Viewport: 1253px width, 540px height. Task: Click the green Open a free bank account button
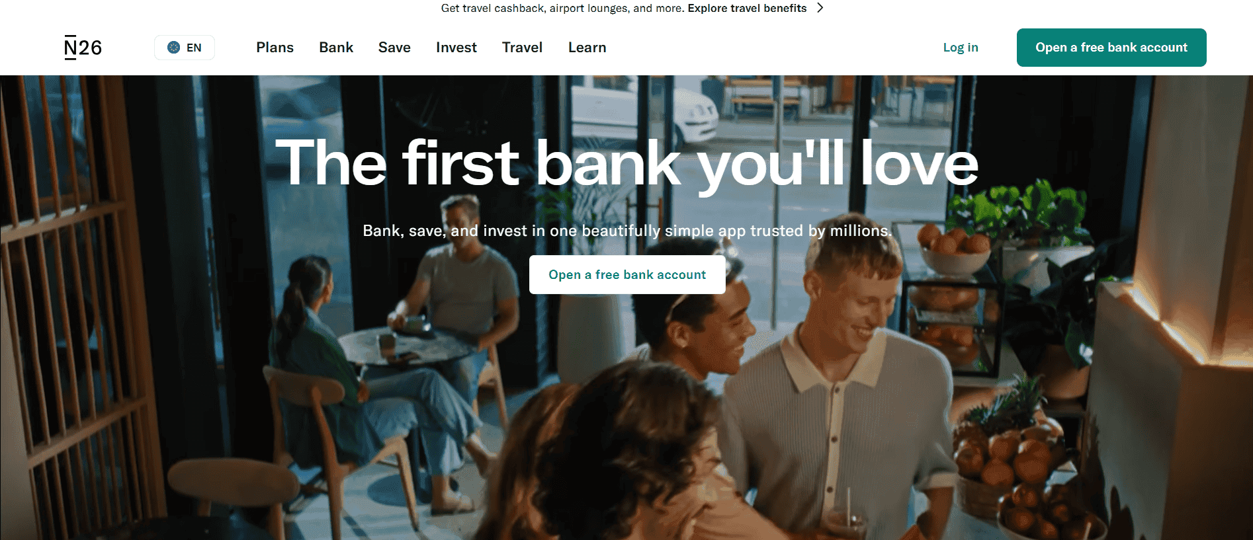(x=1111, y=48)
